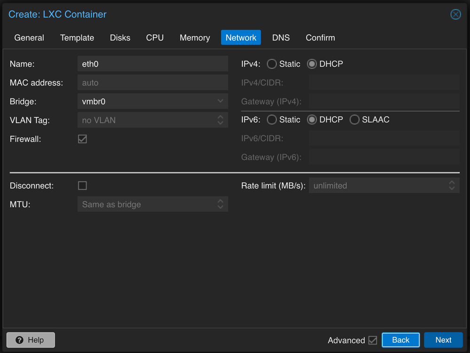Screen dimensions: 470x353
Task: Go to the Template tab
Action: tap(77, 38)
